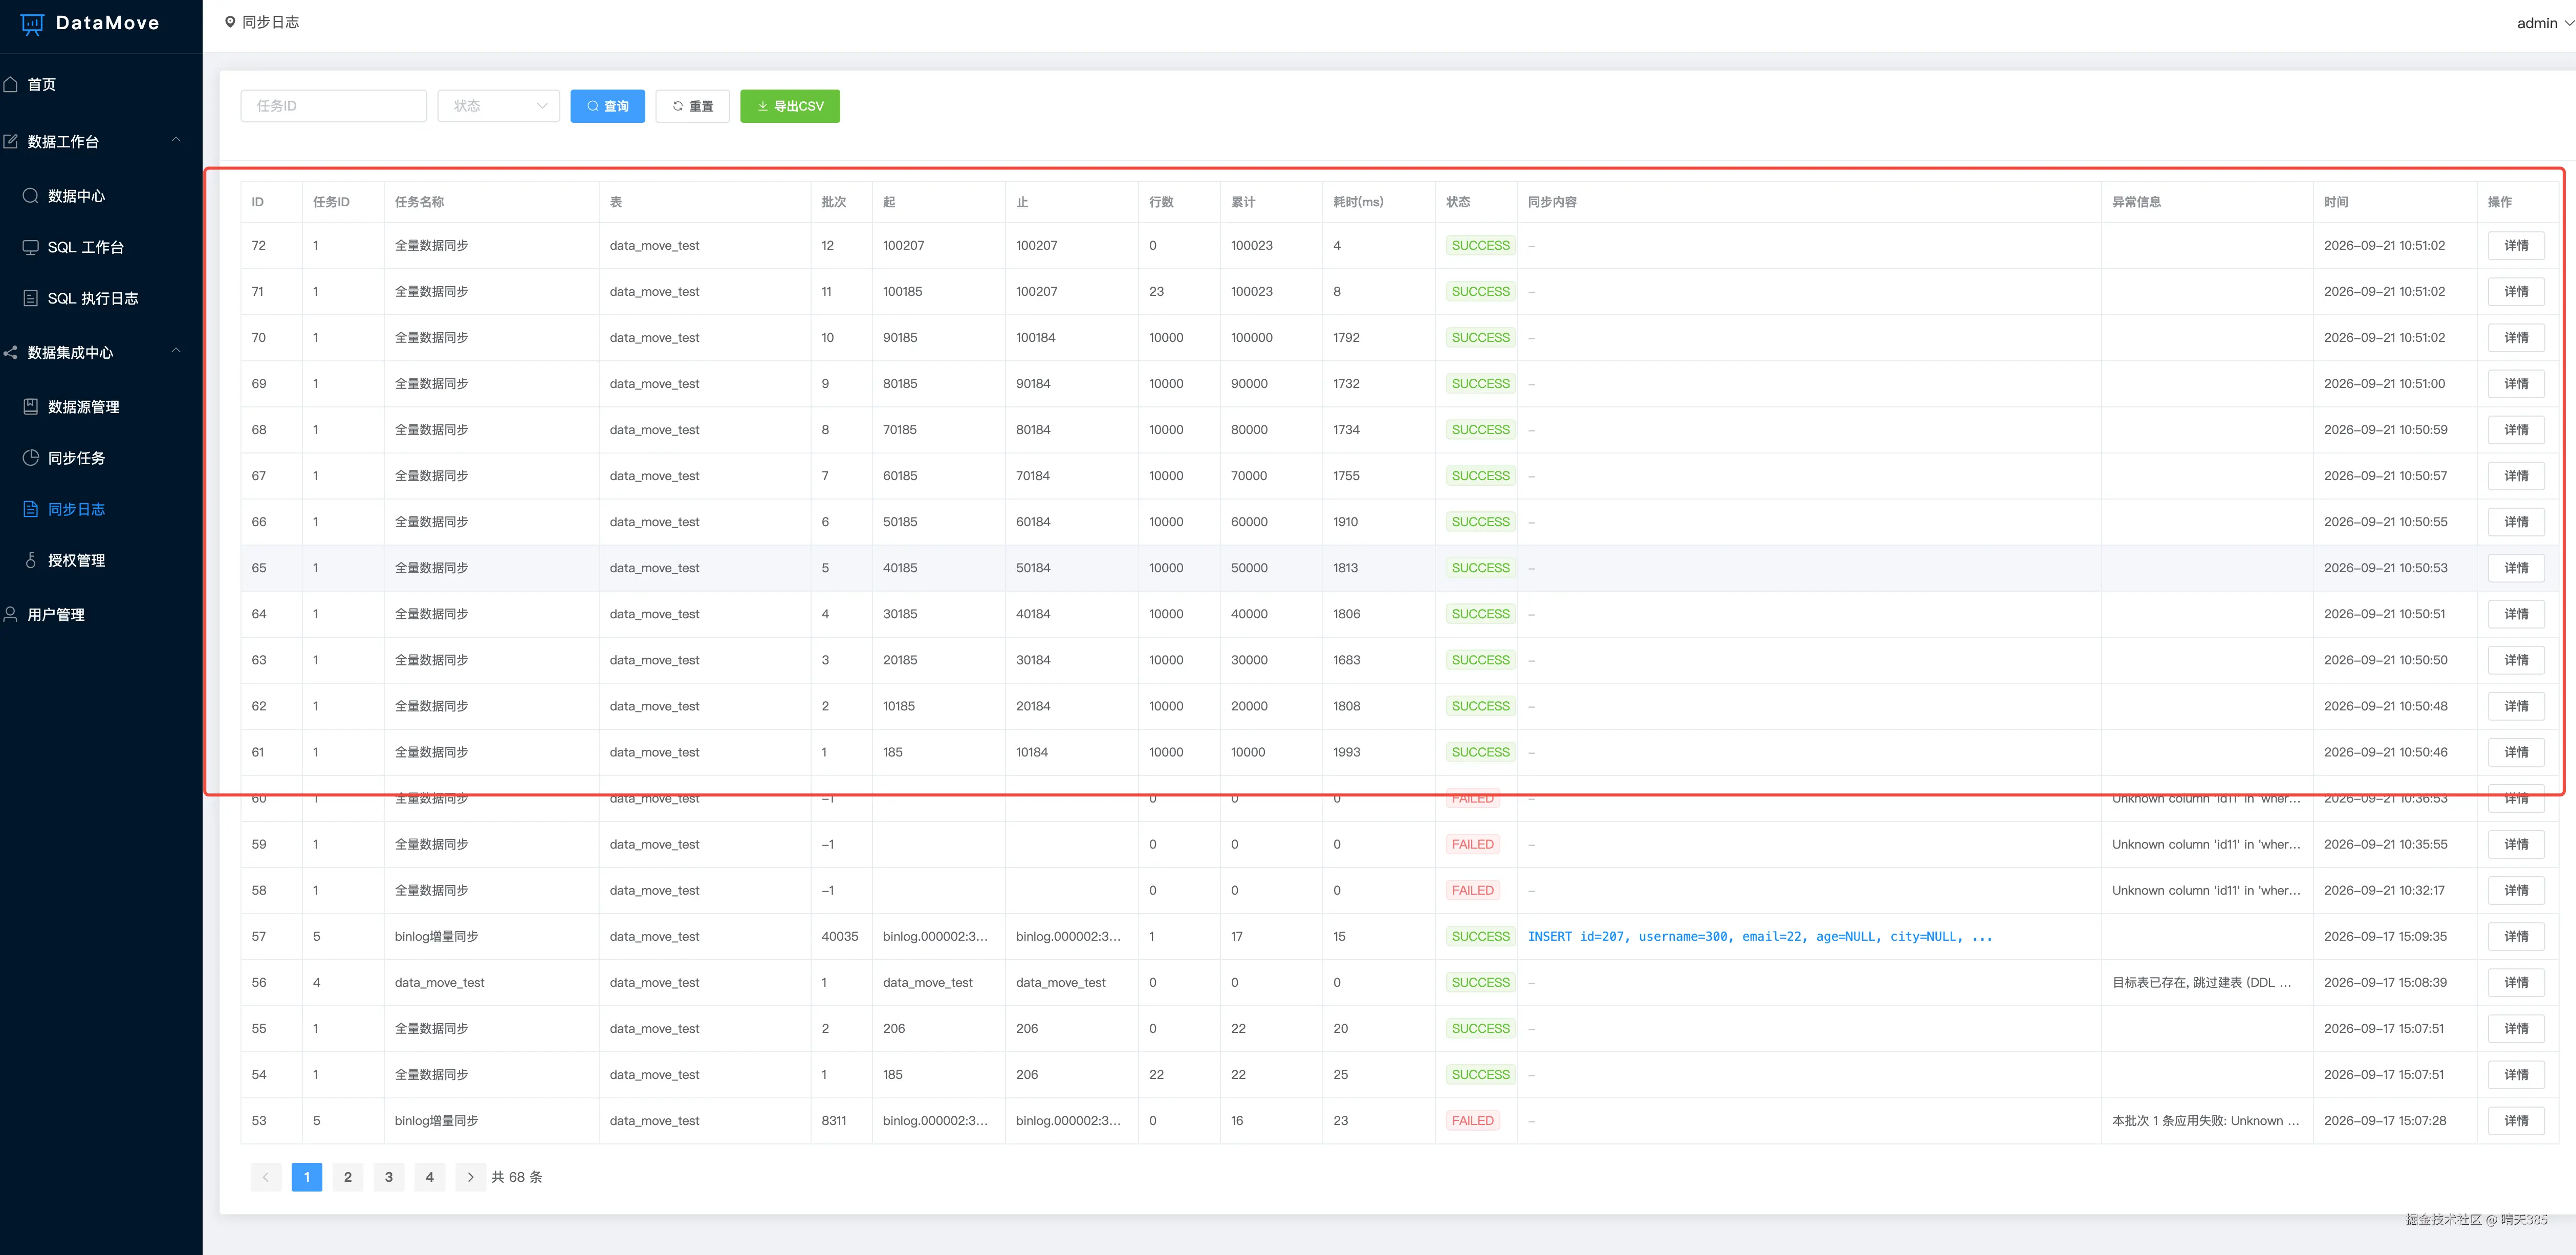2576x1255 pixels.
Task: Click the 导出CSV export button
Action: (790, 106)
